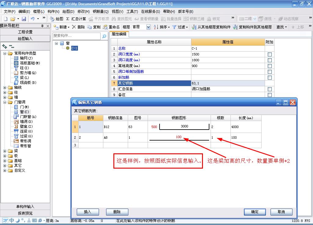Tick the 附加 checkbox for 洞口每侧加强筋
The width and height of the screenshot is (313, 225).
click(270, 72)
